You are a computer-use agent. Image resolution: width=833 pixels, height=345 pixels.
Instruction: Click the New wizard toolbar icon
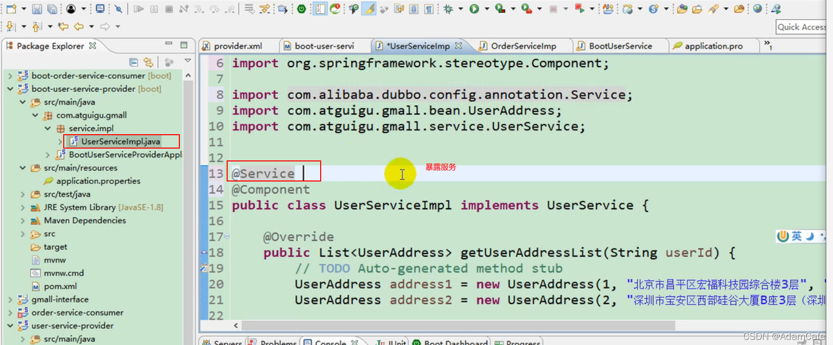tap(11, 9)
